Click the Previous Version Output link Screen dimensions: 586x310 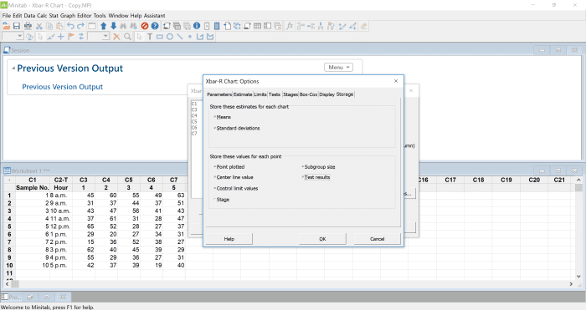pyautogui.click(x=63, y=87)
